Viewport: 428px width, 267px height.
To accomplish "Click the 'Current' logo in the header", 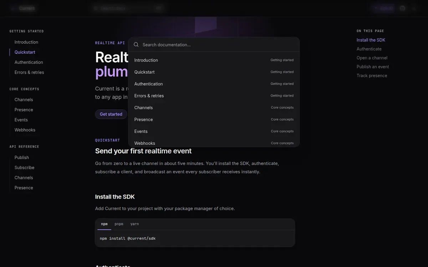I will coord(23,8).
